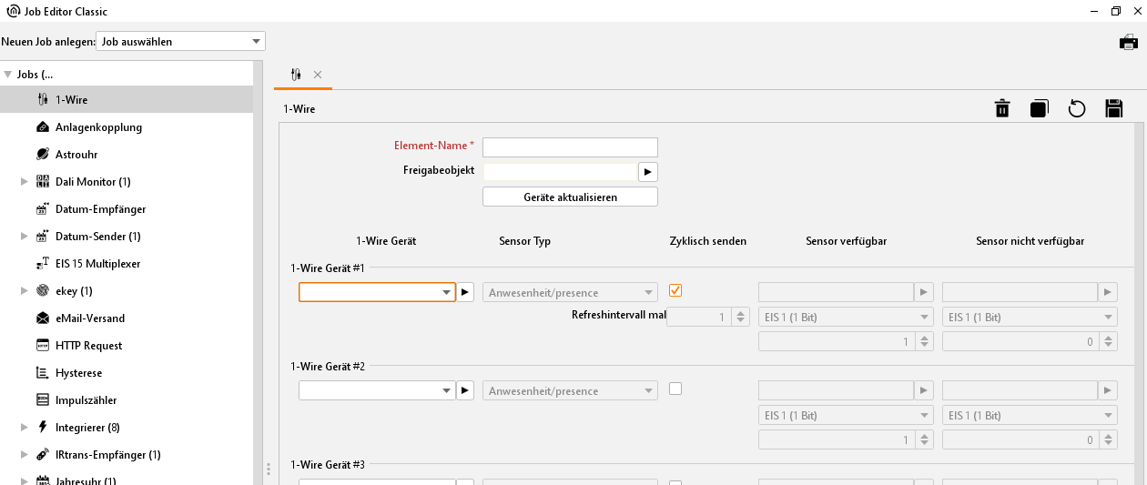Image resolution: width=1147 pixels, height=485 pixels.
Task: Click the Geräte aktualisieren button
Action: coord(570,197)
